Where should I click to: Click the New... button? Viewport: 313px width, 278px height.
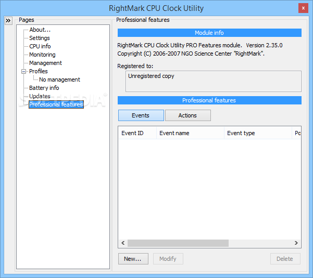[133, 259]
